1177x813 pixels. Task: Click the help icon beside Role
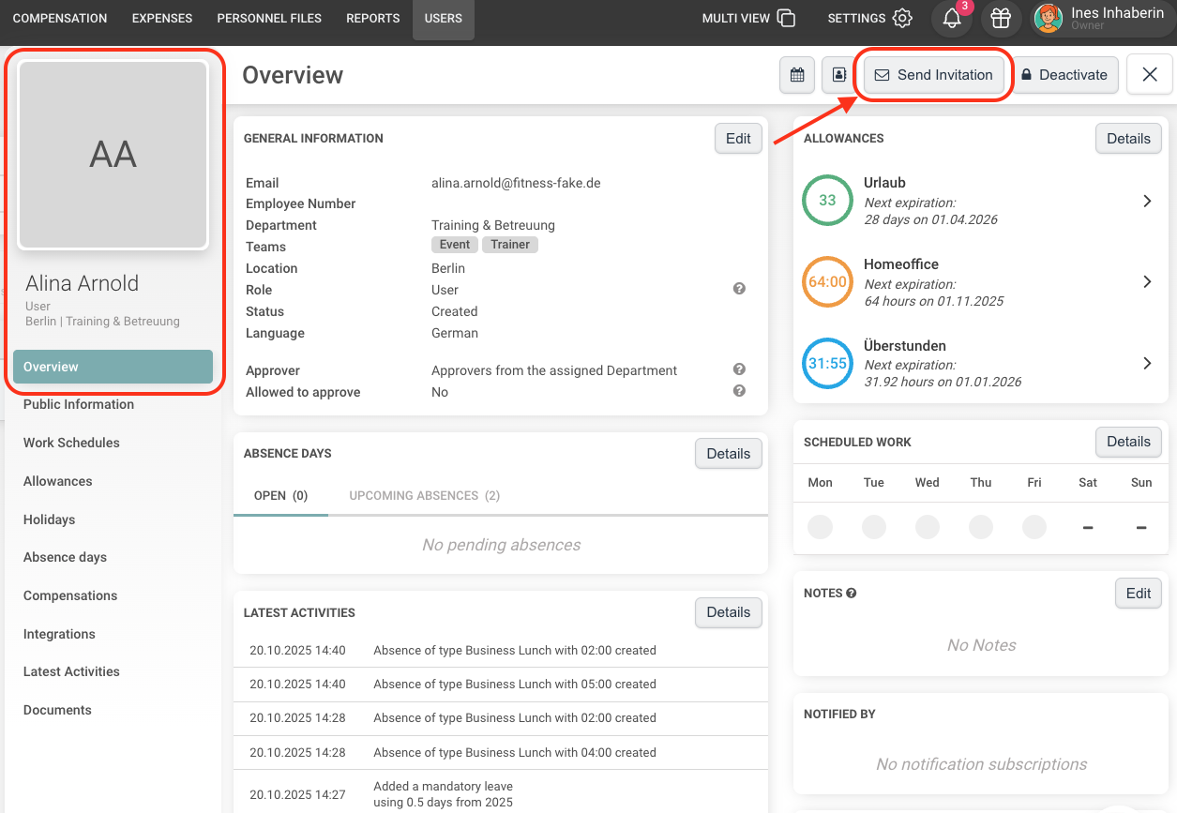pyautogui.click(x=739, y=289)
